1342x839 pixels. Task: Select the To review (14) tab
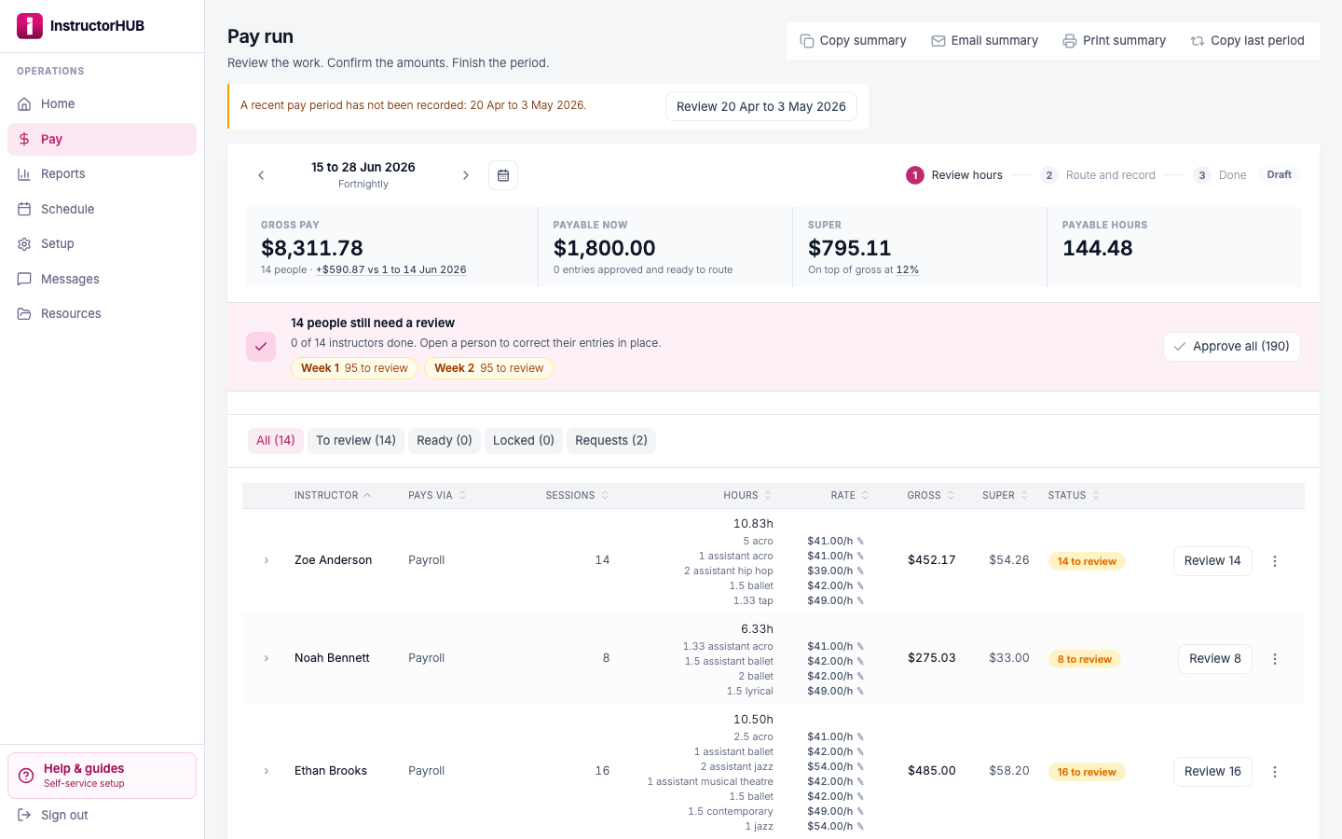(356, 441)
